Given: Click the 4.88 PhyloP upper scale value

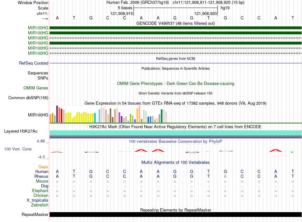Looking at the screenshot, I should tap(41, 141).
